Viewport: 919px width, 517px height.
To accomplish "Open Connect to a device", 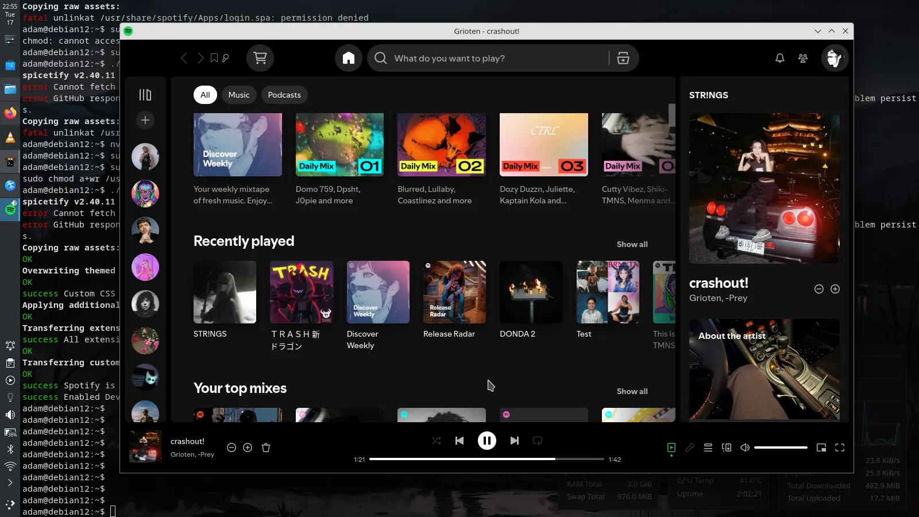I will click(x=727, y=447).
